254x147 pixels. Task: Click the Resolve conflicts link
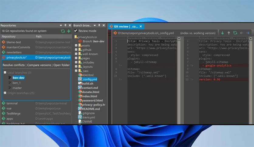[x=14, y=65]
